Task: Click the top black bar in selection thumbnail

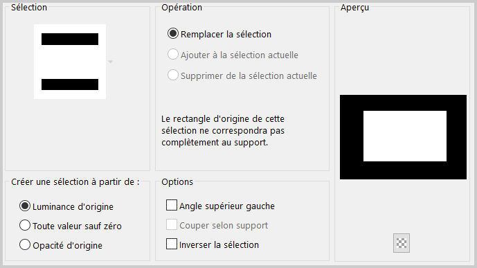Action: (x=70, y=39)
